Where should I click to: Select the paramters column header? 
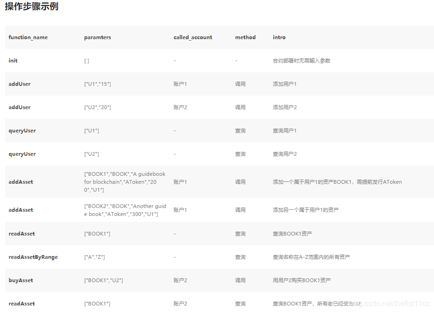[x=97, y=37]
